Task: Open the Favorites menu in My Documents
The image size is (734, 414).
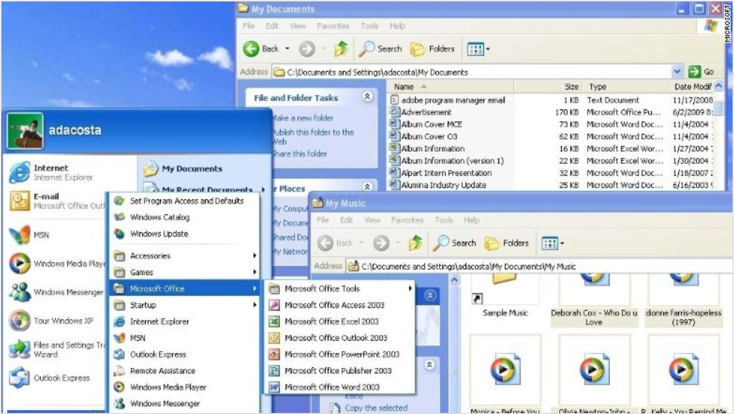Action: (x=332, y=26)
